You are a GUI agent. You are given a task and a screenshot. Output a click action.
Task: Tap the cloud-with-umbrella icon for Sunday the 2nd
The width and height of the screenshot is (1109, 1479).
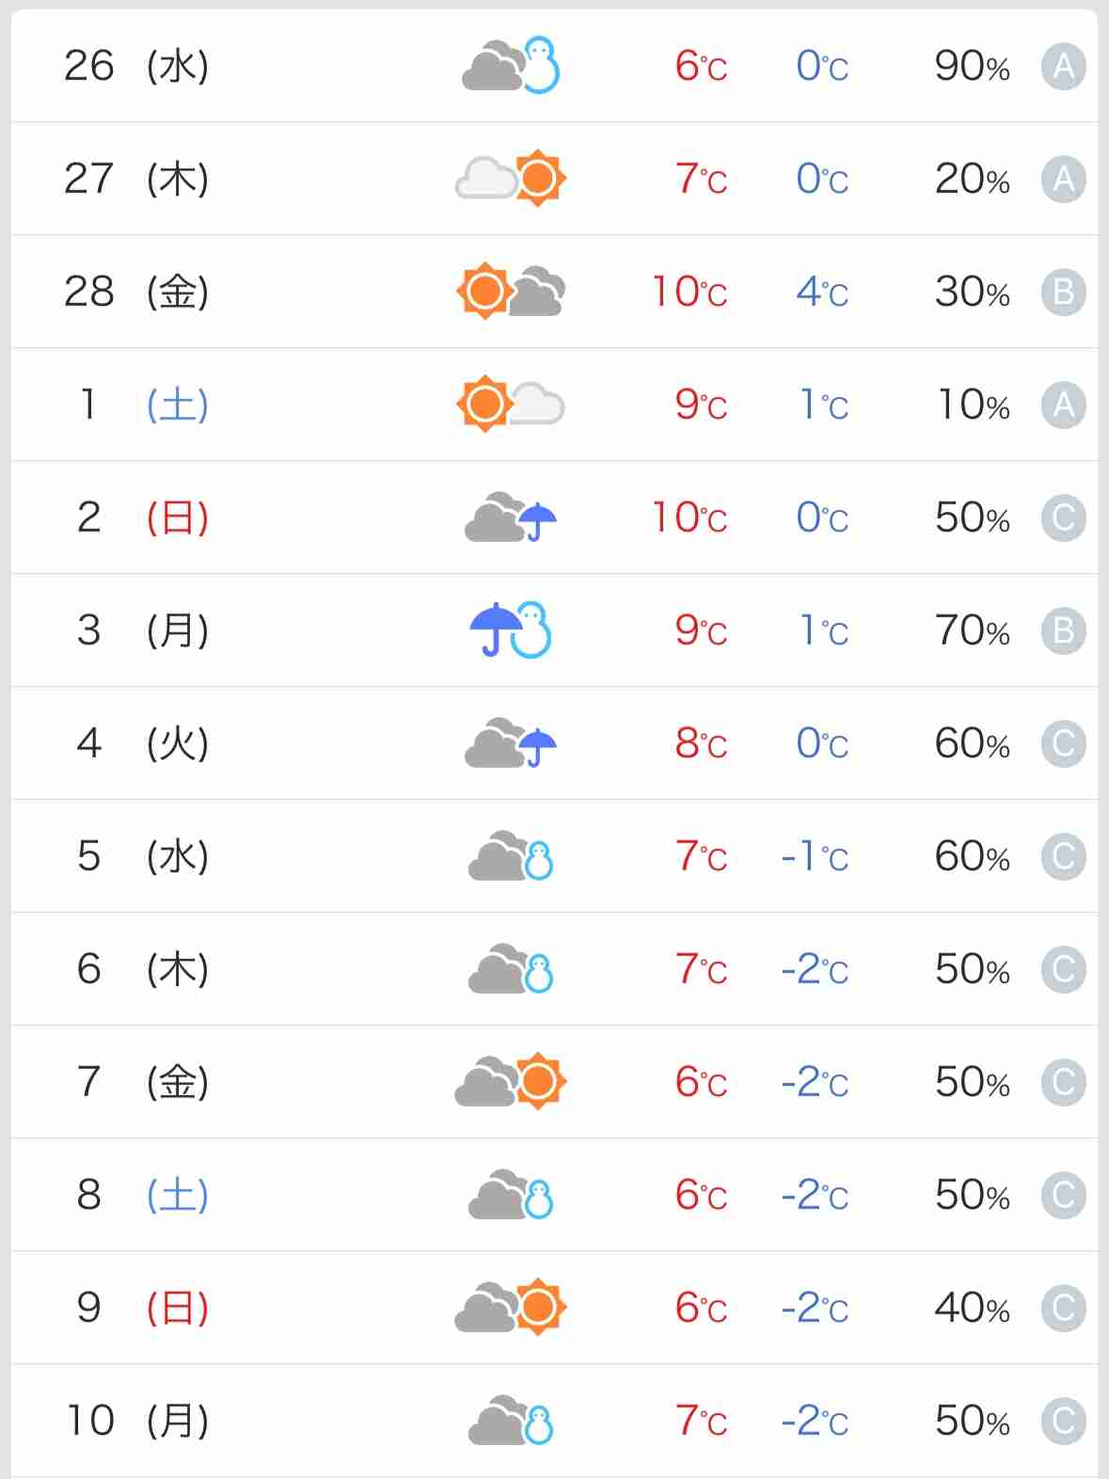pos(511,517)
